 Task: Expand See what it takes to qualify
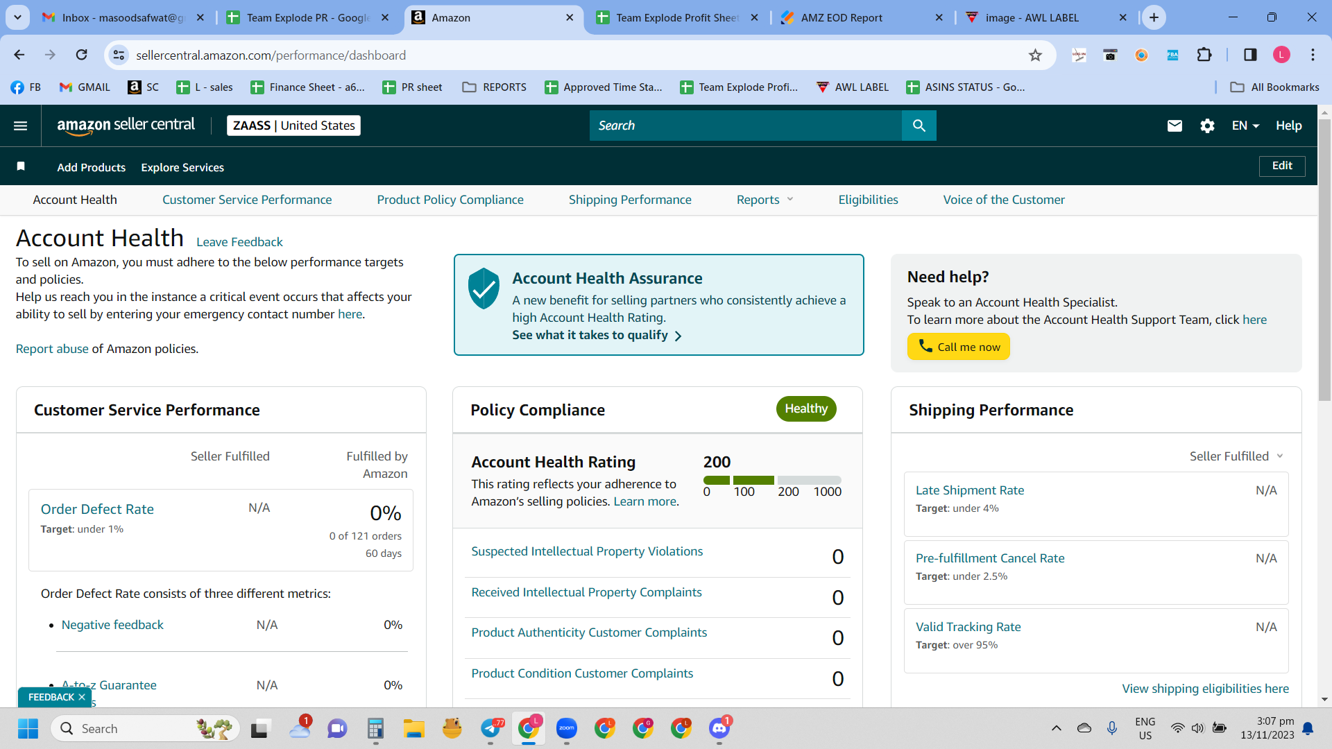(x=597, y=335)
